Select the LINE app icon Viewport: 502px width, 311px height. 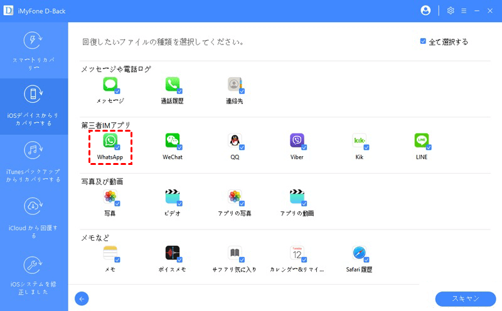pyautogui.click(x=421, y=140)
